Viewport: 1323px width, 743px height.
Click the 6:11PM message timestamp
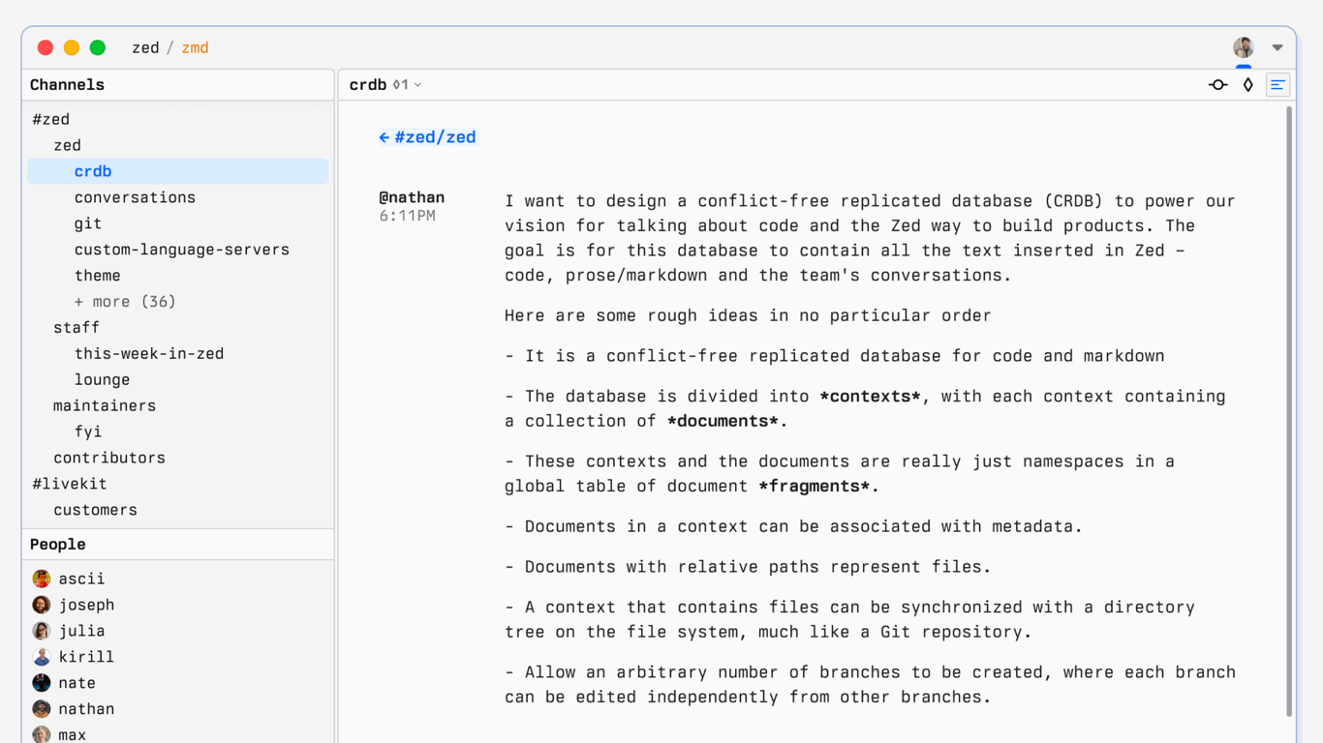(407, 216)
